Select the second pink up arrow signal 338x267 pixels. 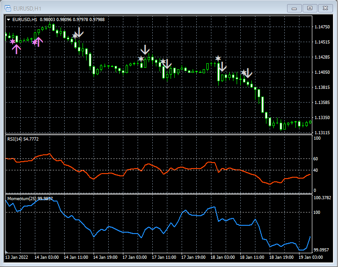(x=39, y=42)
